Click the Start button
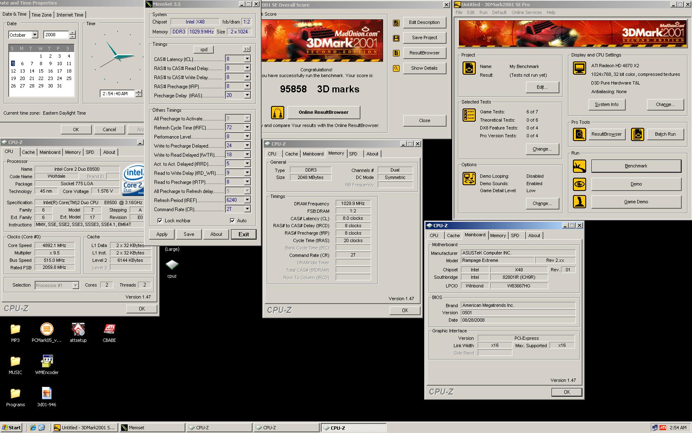692x433 pixels. (x=12, y=428)
